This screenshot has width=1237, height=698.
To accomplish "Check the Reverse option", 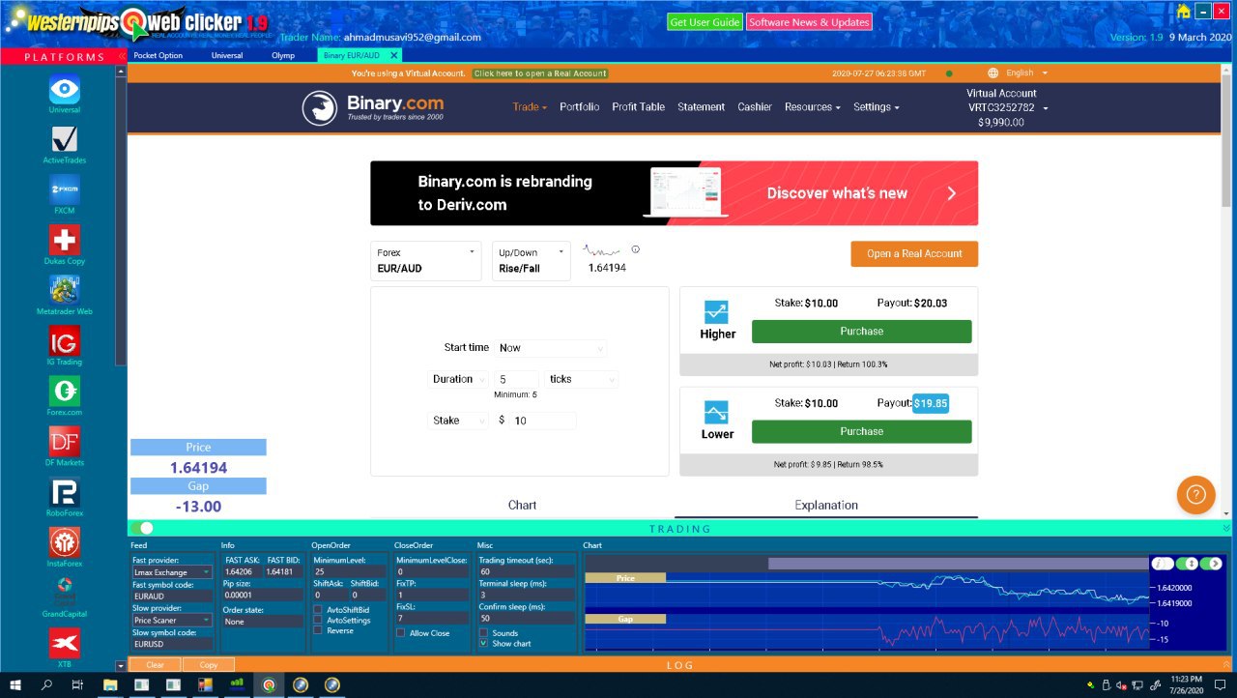I will click(x=318, y=630).
